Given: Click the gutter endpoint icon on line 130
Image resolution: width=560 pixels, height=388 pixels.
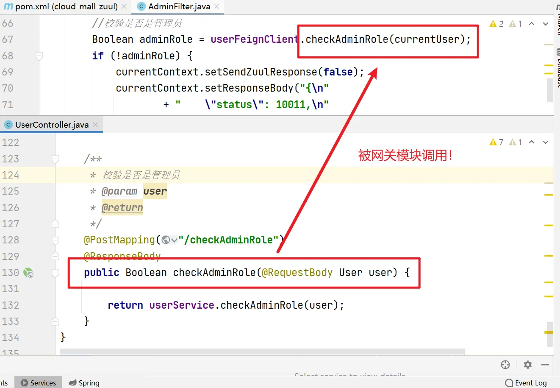Looking at the screenshot, I should pos(28,273).
